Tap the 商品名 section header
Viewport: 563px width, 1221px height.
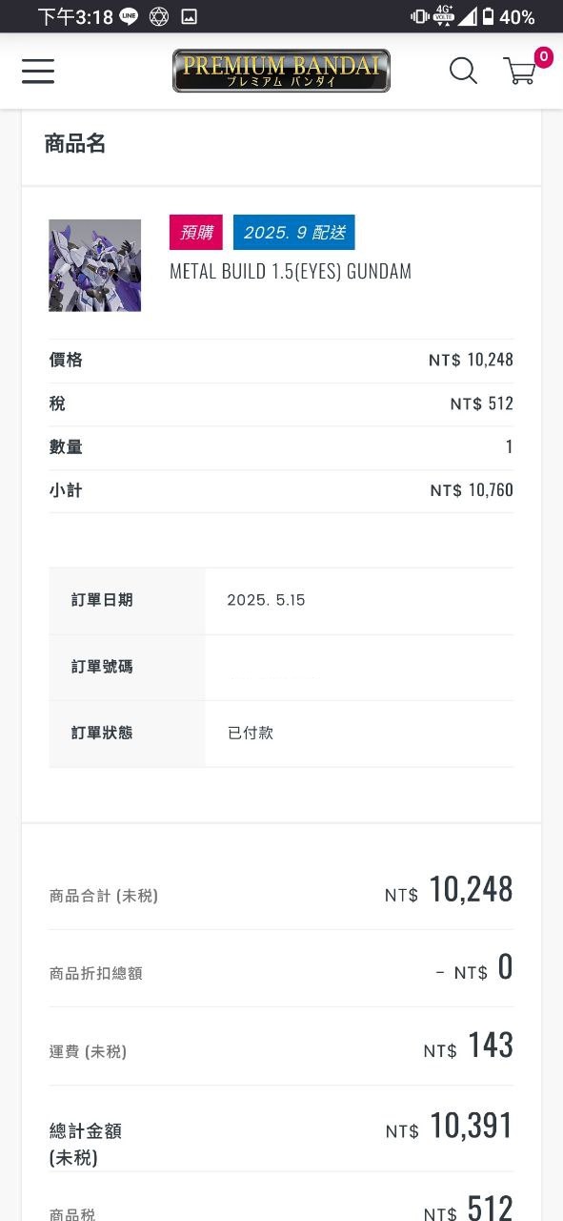(x=75, y=144)
